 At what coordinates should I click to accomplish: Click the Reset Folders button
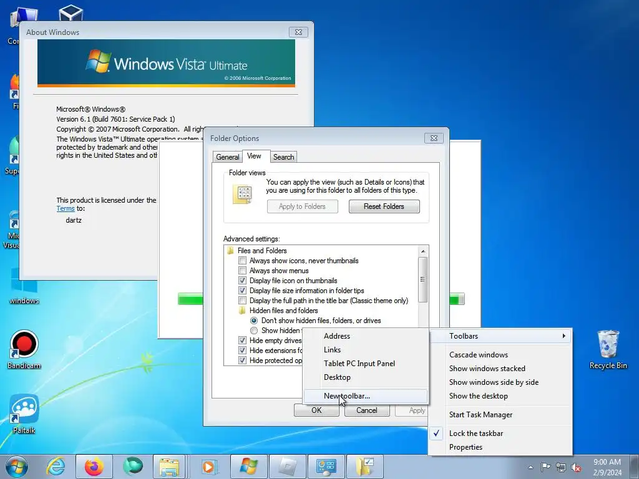point(384,206)
